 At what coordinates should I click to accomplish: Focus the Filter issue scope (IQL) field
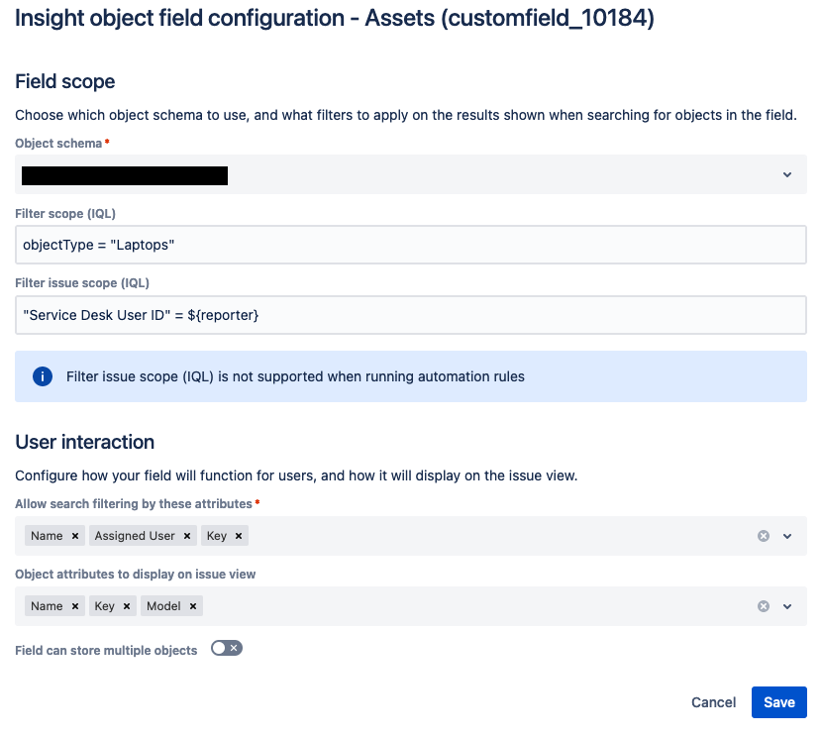[x=410, y=315]
